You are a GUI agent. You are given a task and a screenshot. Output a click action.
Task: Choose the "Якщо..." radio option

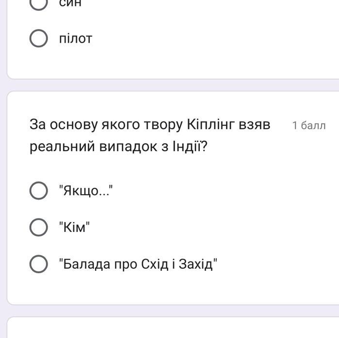39,191
